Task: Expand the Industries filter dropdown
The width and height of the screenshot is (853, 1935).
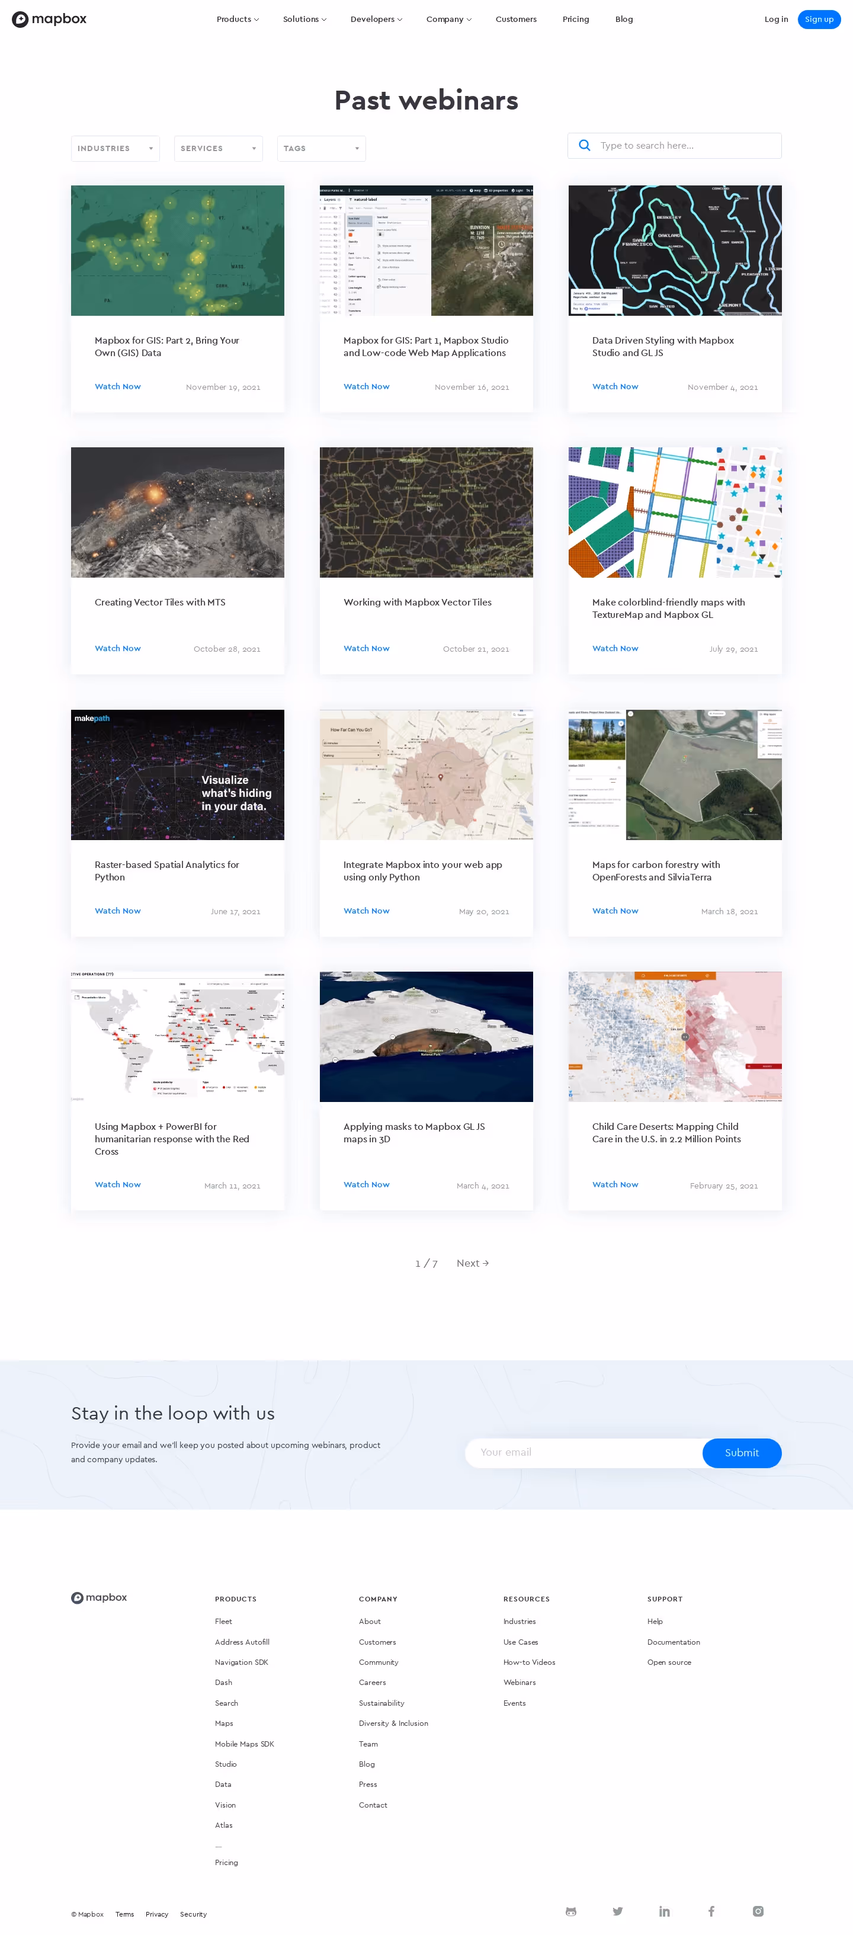Action: point(115,149)
